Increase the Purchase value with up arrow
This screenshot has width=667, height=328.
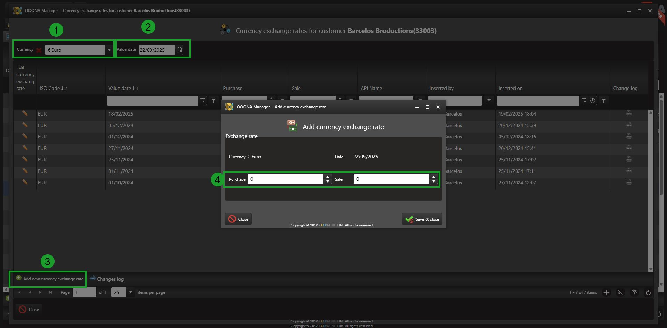tap(328, 177)
